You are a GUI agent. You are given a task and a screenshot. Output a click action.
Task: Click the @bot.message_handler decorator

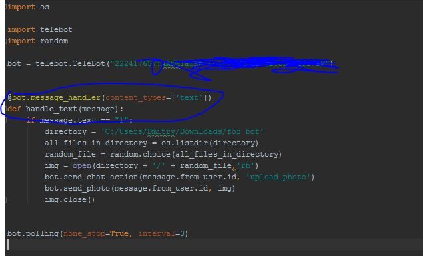(54, 97)
